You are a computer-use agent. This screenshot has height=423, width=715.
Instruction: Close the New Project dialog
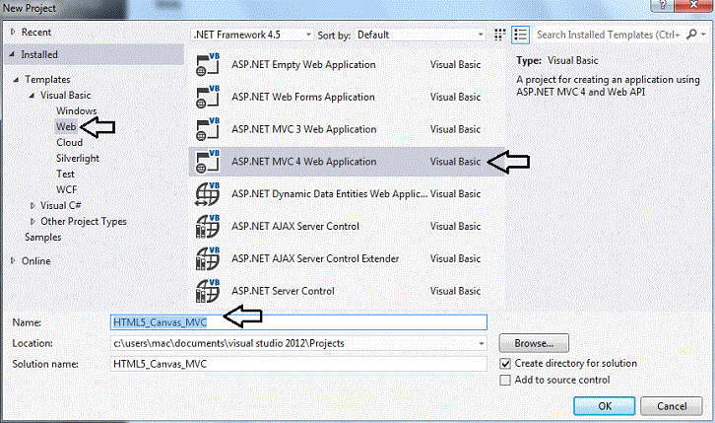[693, 5]
